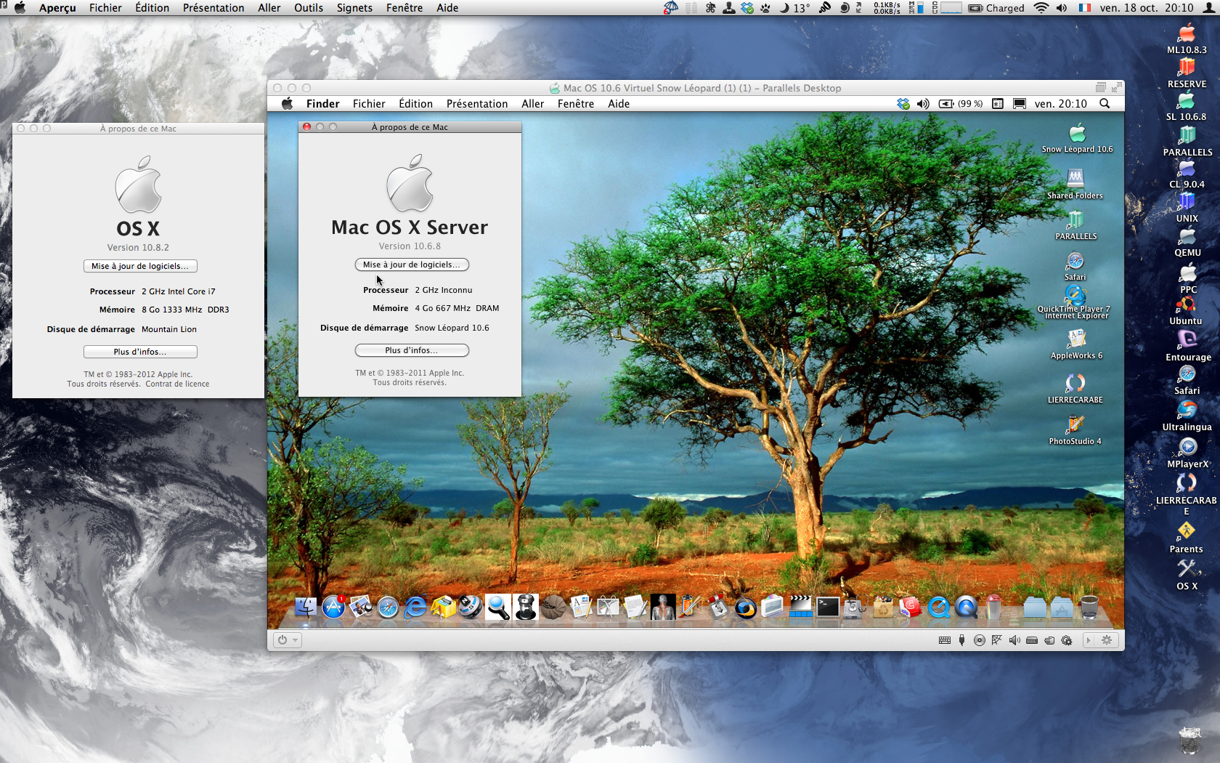Viewport: 1220px width, 763px height.
Task: Open host Aperçu application menu
Action: pyautogui.click(x=57, y=8)
